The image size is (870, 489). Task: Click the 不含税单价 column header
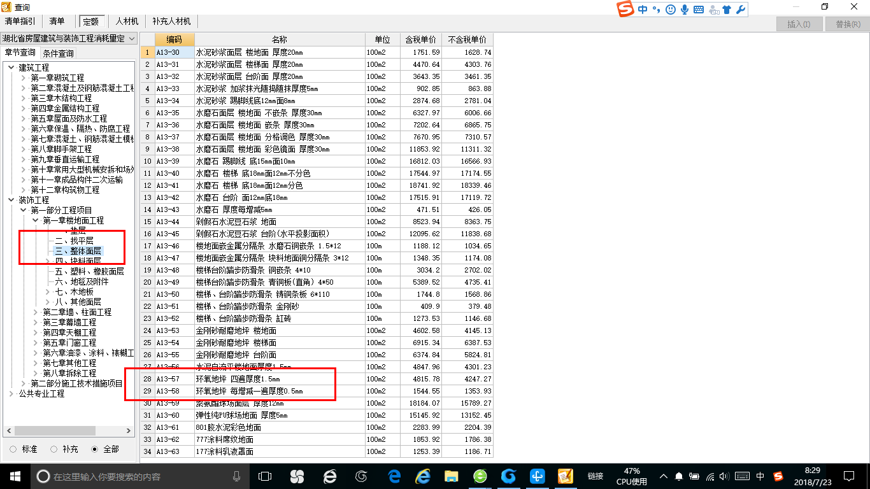tap(467, 39)
